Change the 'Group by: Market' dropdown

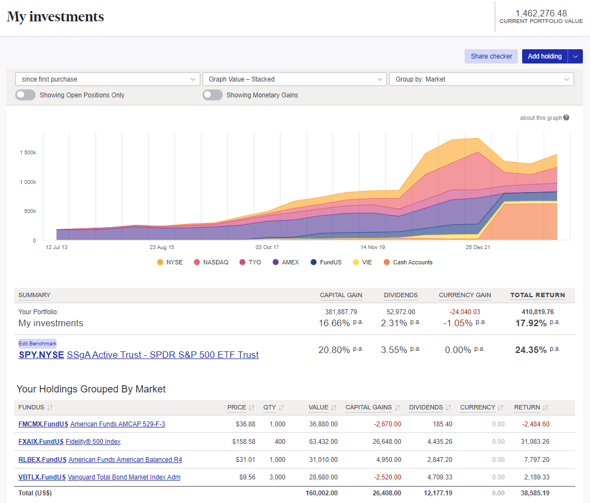pyautogui.click(x=481, y=79)
